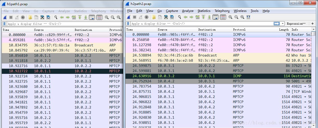Image resolution: width=318 pixels, height=128 pixels.
Task: Save capture file in h2path2.pcap window
Action: (160, 17)
